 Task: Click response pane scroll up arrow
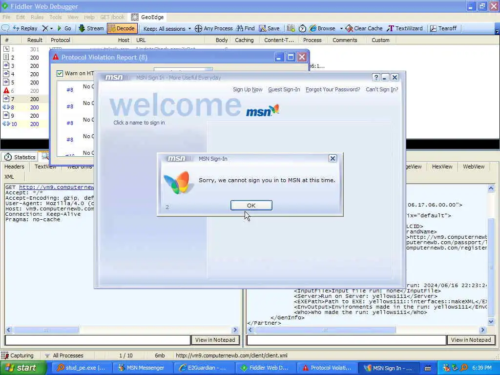(491, 188)
